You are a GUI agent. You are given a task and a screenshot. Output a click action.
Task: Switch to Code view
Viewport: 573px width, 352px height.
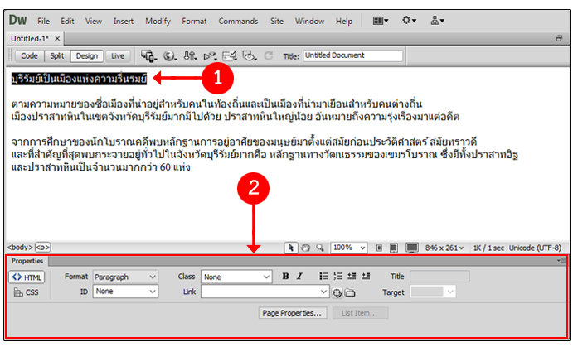click(29, 56)
